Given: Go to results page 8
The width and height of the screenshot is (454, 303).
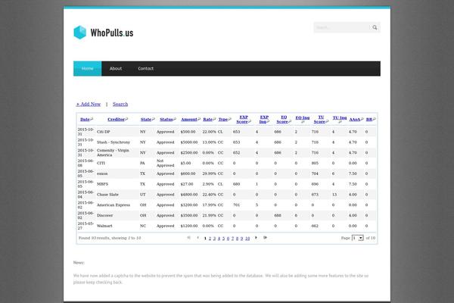Looking at the screenshot, I should 237,239.
